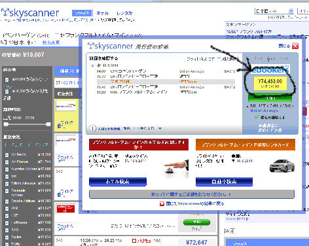The height and width of the screenshot is (246, 309).
Task: Click the Skyscanner logo in the page header
Action: [x=30, y=12]
